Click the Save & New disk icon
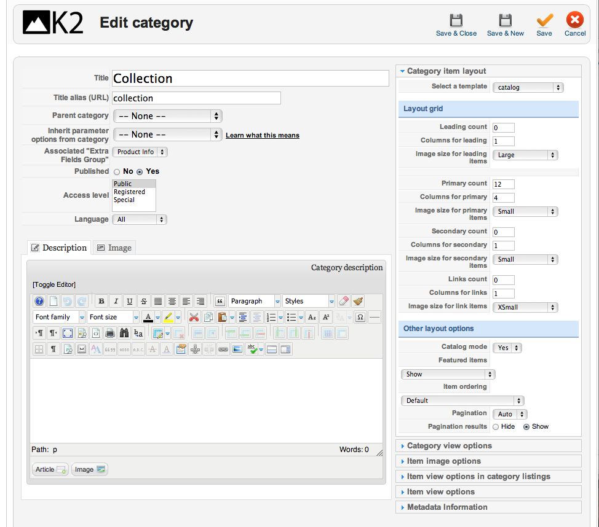Screen dimensions: 599x527 [506, 20]
